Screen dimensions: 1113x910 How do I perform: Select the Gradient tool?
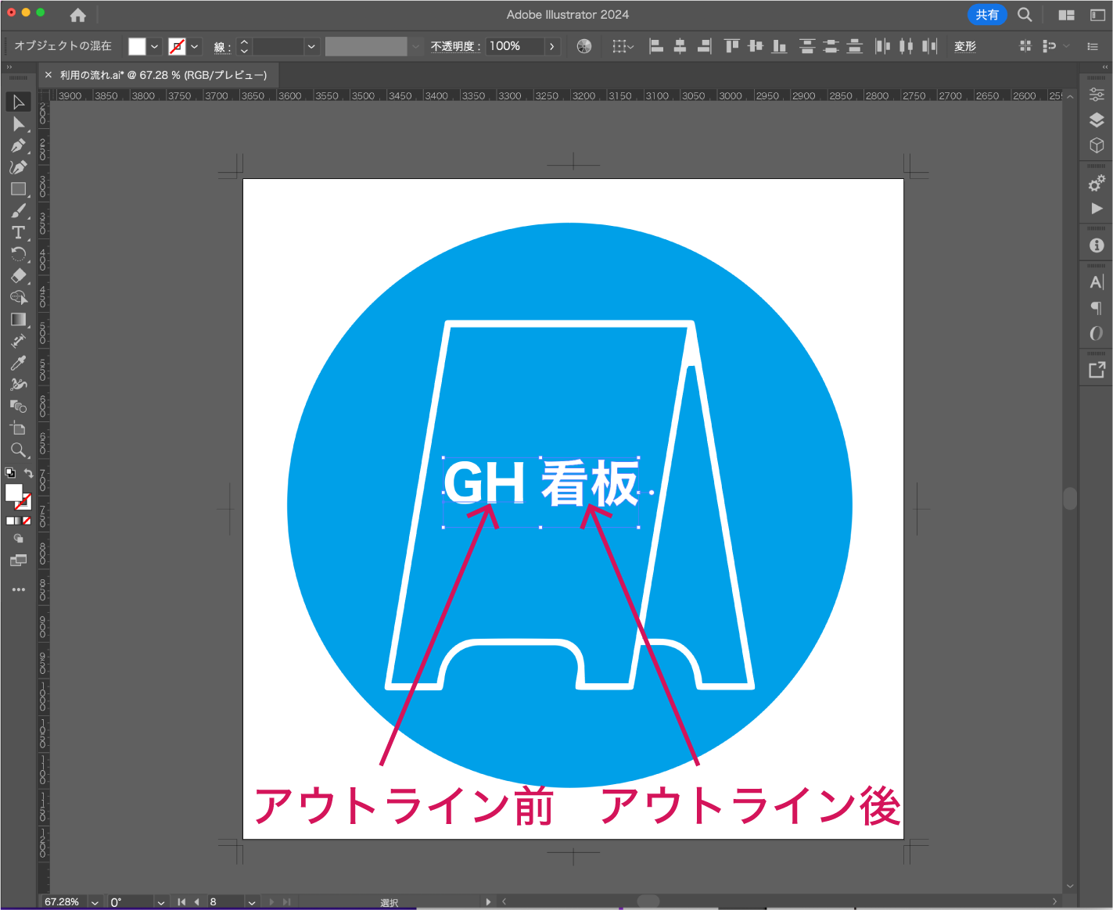point(18,319)
